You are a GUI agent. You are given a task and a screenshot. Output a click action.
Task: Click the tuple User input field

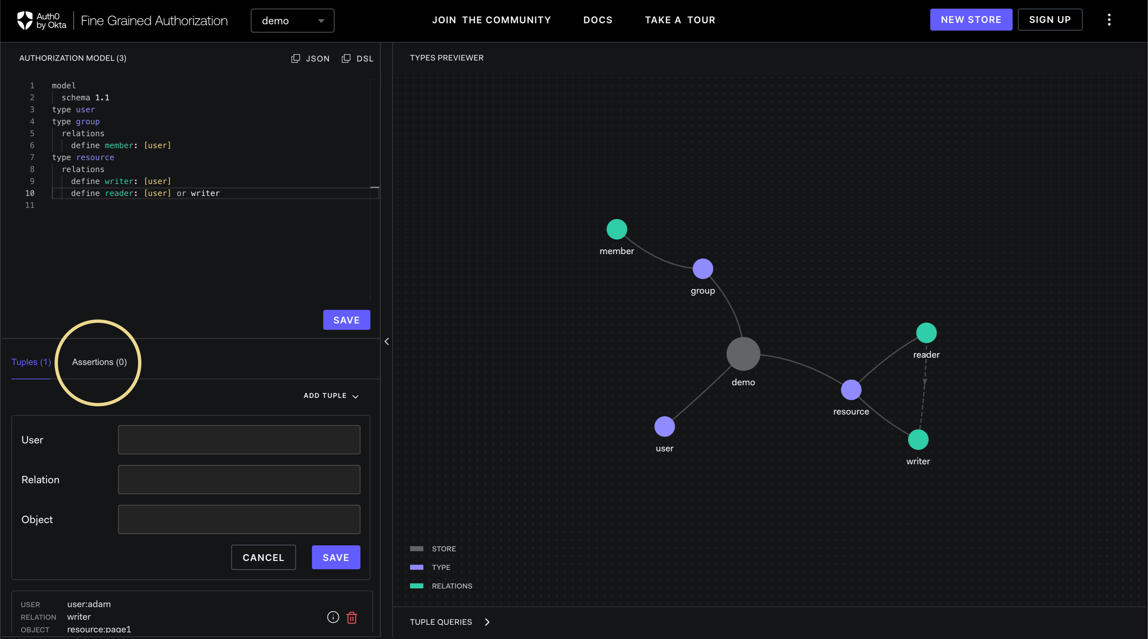(239, 440)
